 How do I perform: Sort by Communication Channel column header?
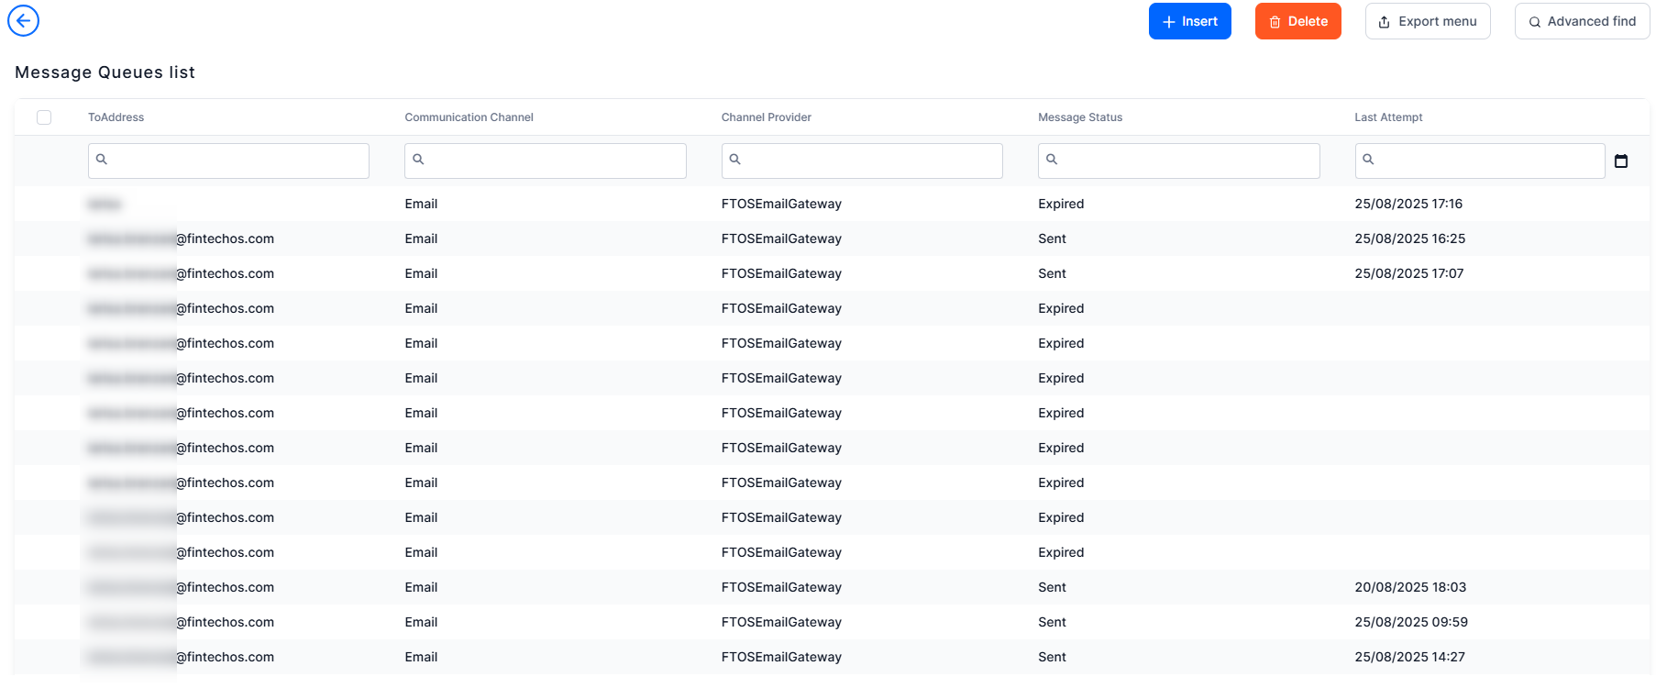(x=469, y=117)
